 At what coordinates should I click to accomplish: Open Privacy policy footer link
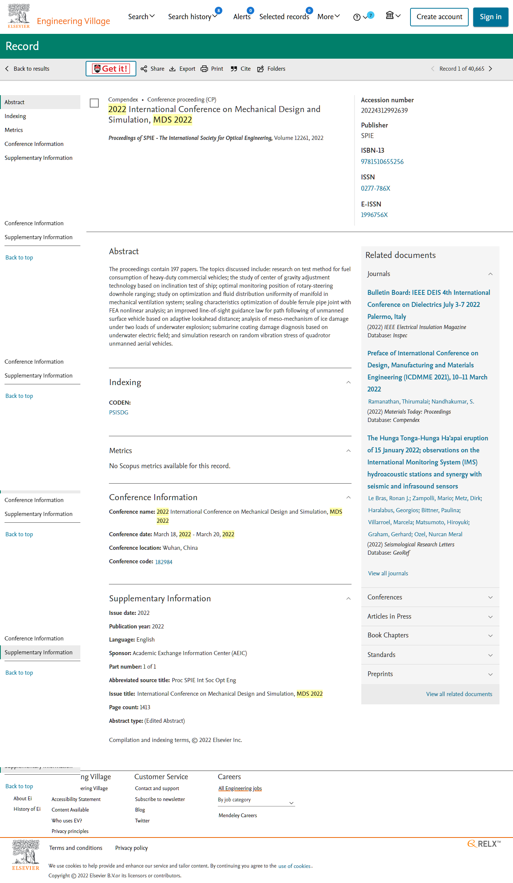(x=131, y=848)
